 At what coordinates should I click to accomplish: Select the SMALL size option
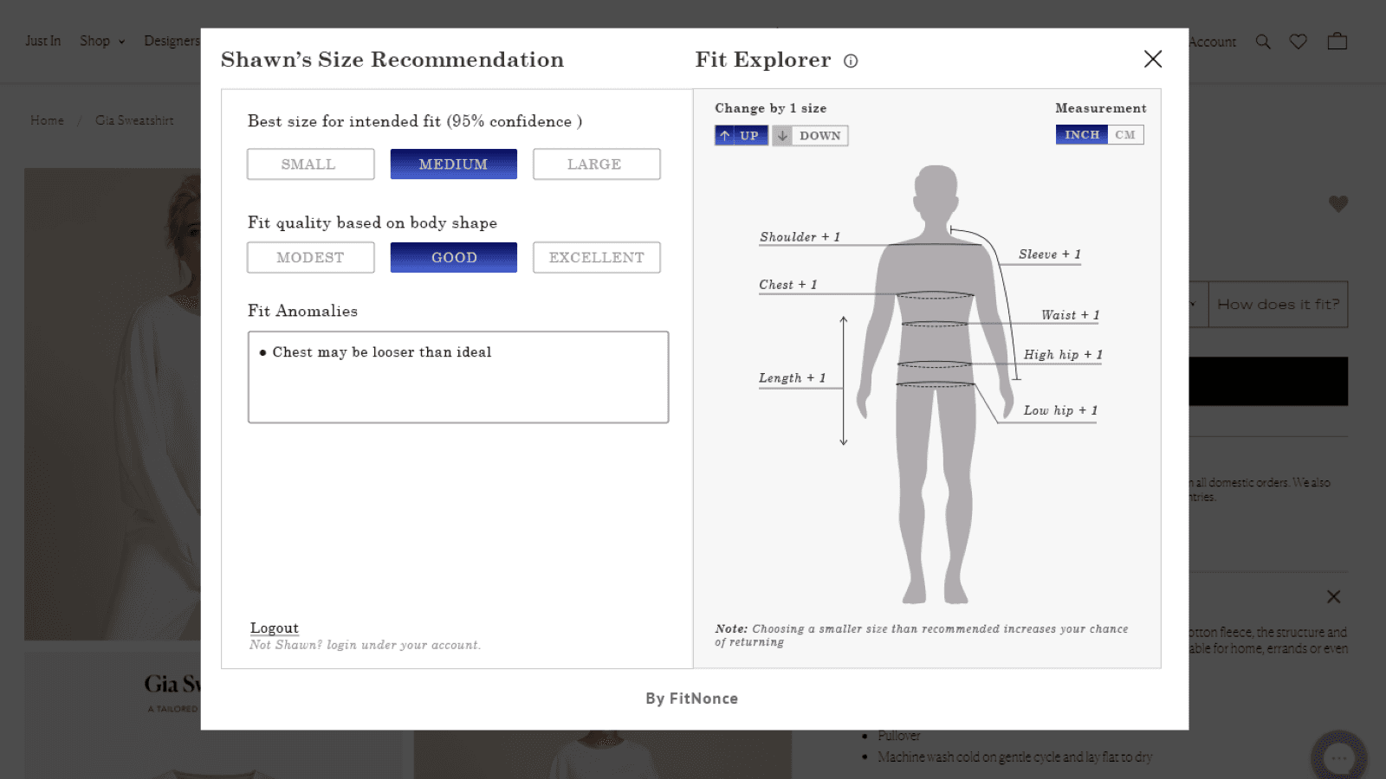pos(310,164)
